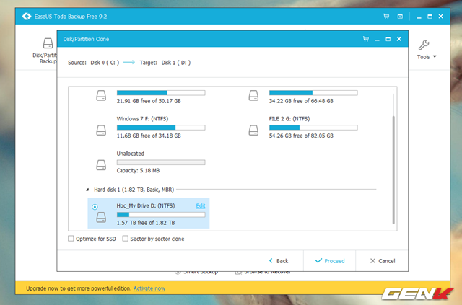Screen dimensions: 462x305
Task: Click '21.91 GB free of 50.17 GB' text
Action: pos(149,101)
